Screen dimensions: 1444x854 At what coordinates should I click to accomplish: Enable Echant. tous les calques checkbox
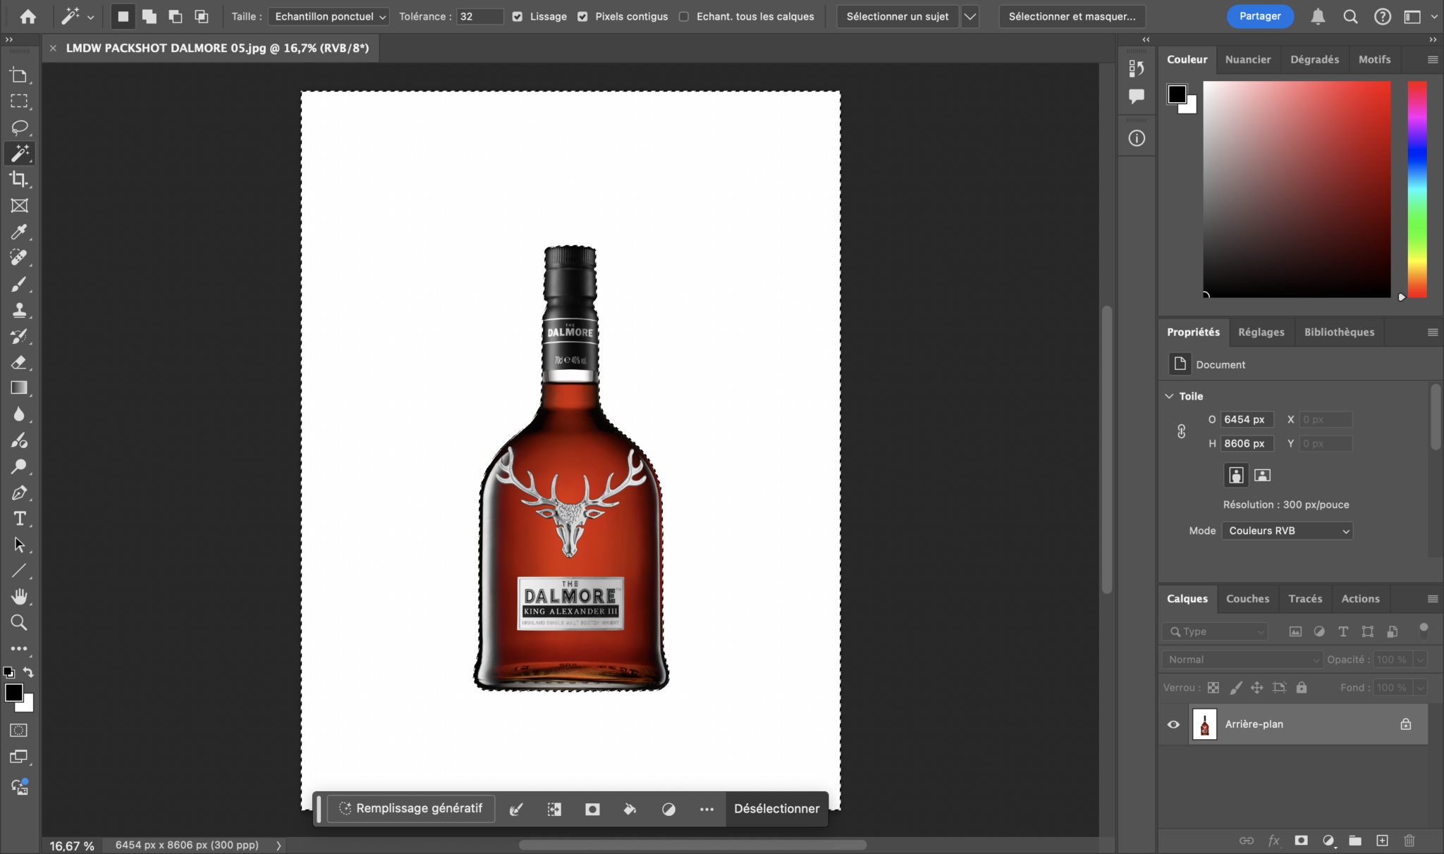pyautogui.click(x=684, y=16)
